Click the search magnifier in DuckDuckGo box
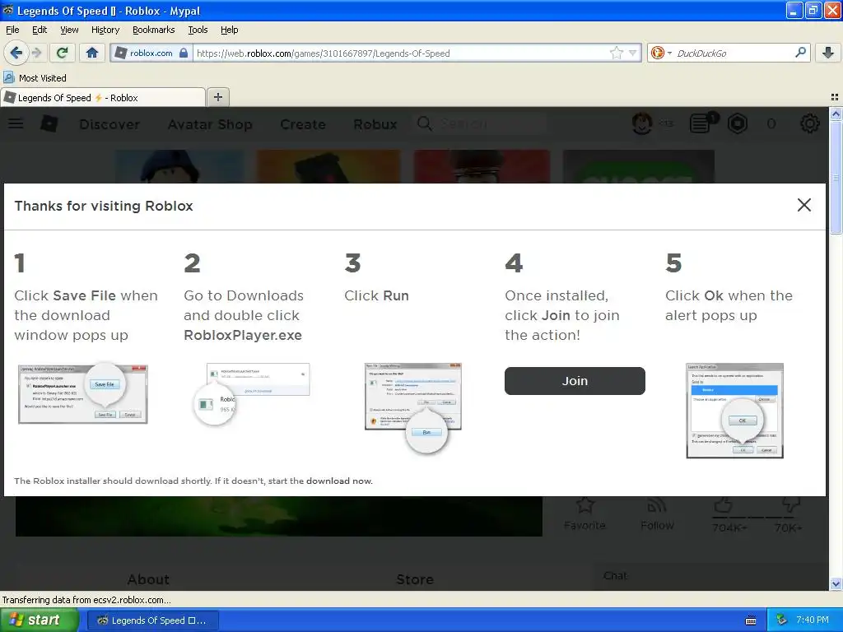843x632 pixels. (800, 53)
